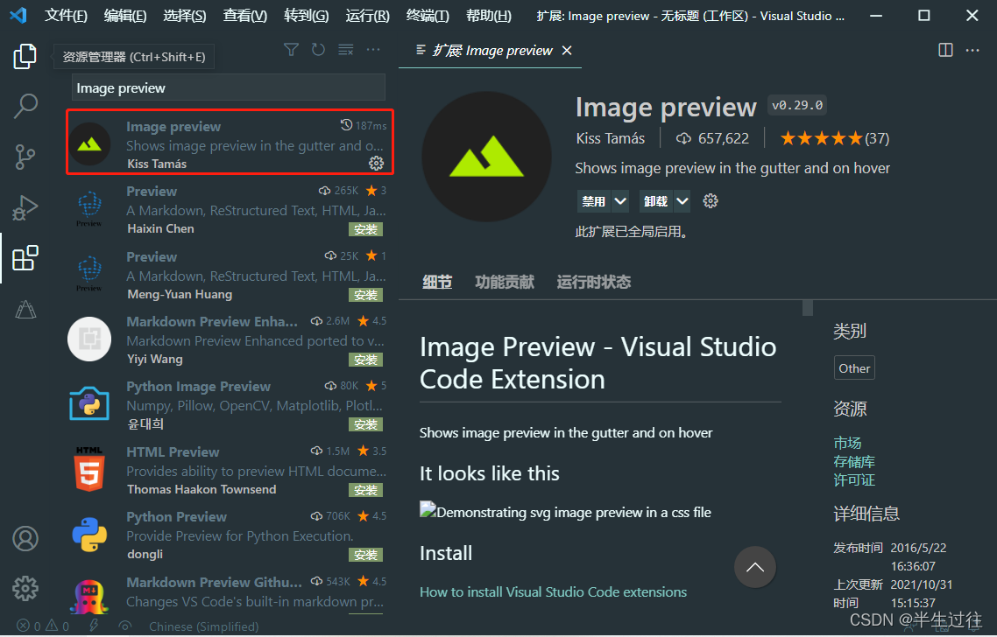
Task: Open the 转到(G) menu
Action: 306,16
